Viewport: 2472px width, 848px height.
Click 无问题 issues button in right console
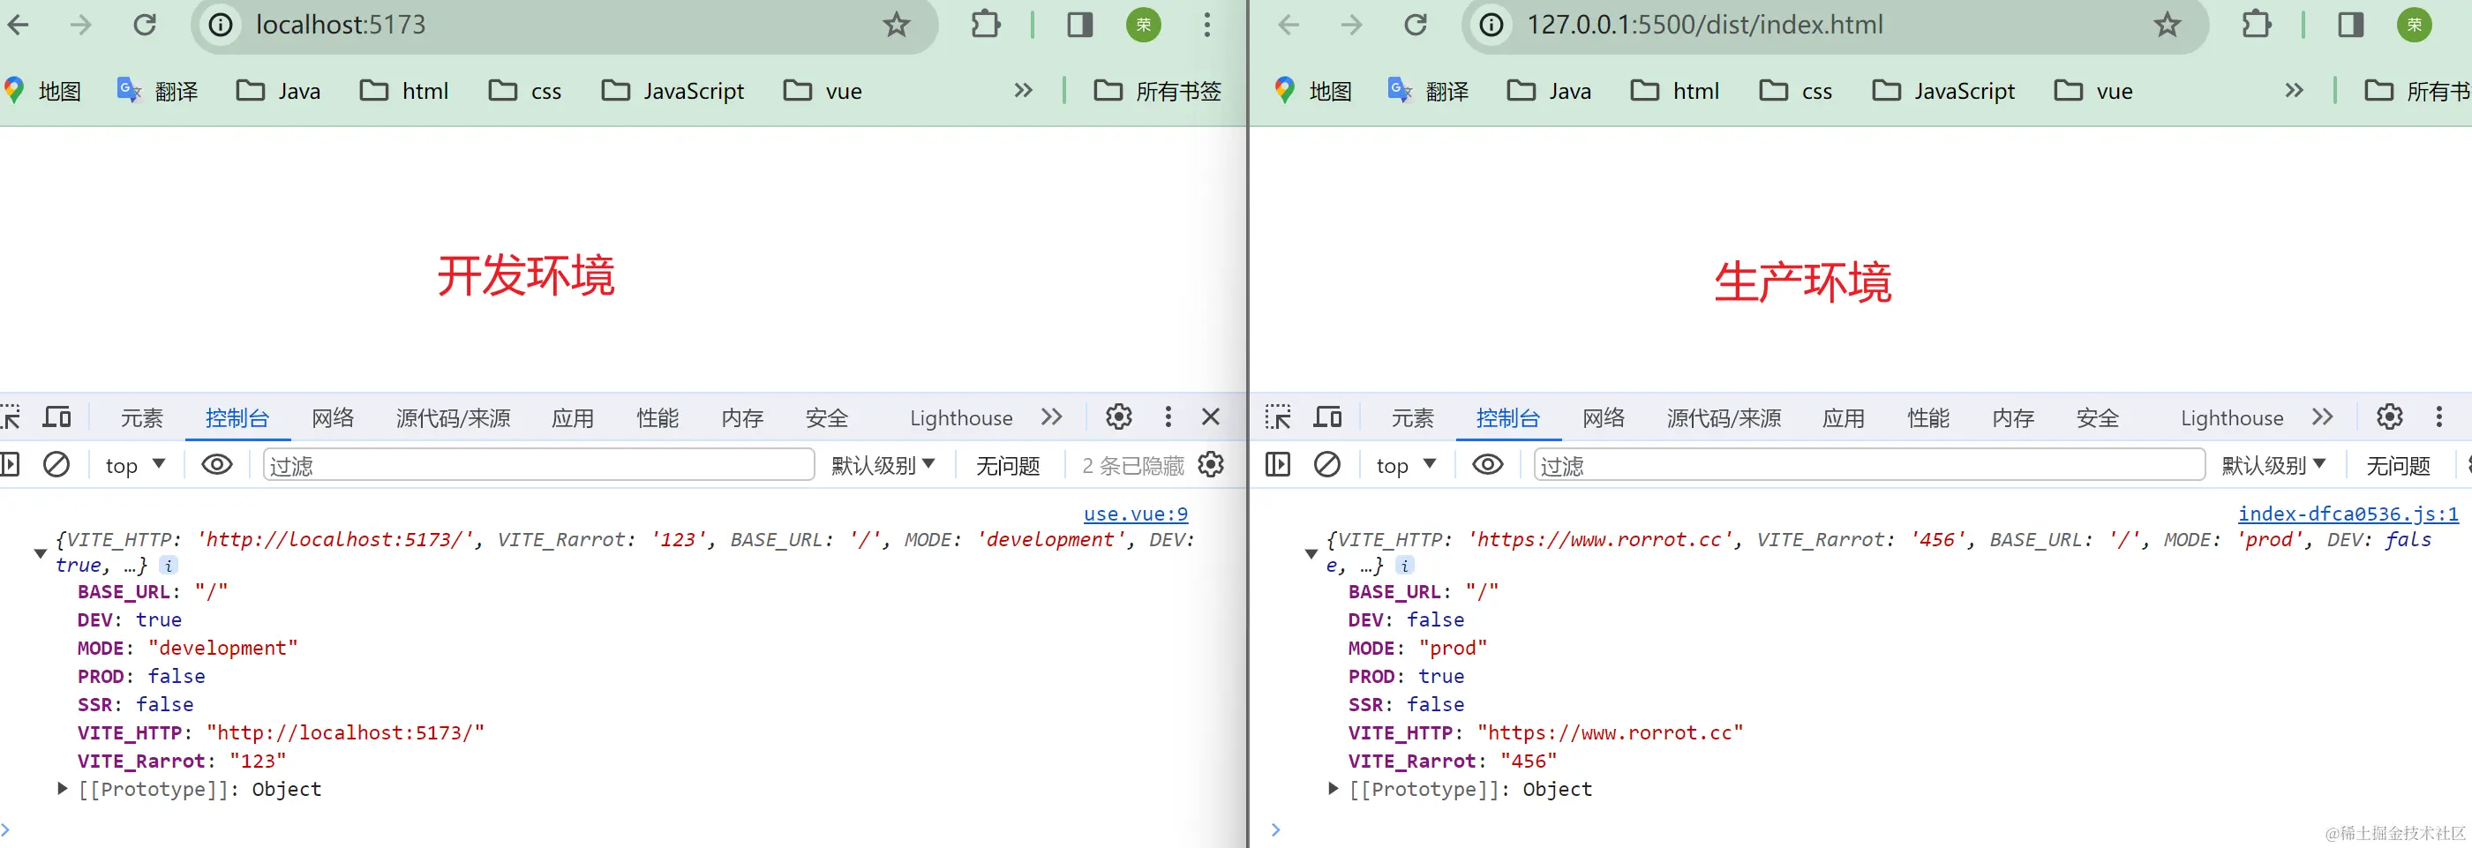click(2398, 466)
